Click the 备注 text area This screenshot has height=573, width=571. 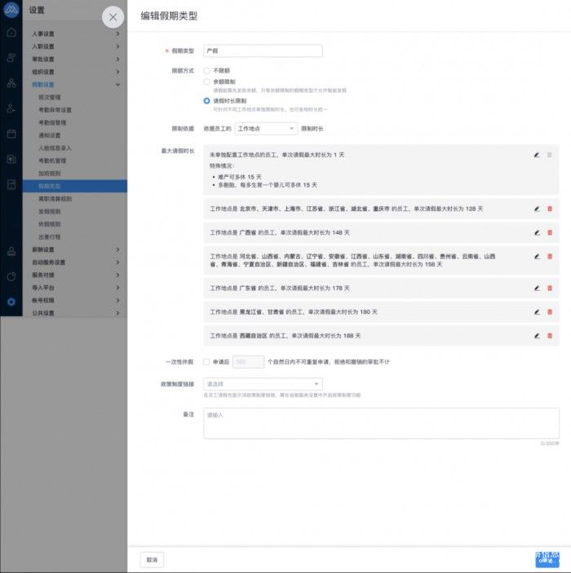click(381, 424)
